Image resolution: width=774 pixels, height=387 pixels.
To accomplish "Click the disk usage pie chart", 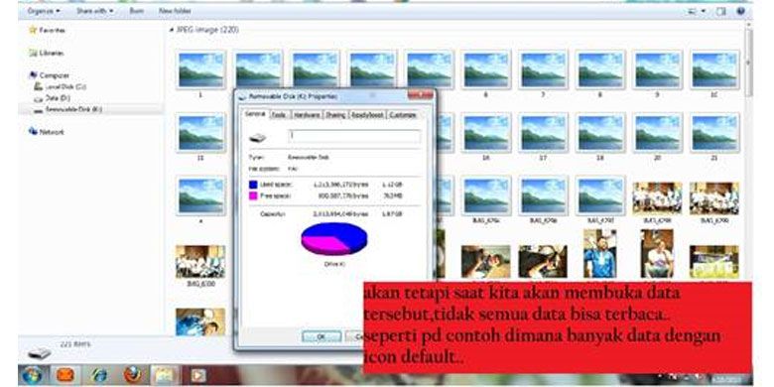I will tap(334, 238).
